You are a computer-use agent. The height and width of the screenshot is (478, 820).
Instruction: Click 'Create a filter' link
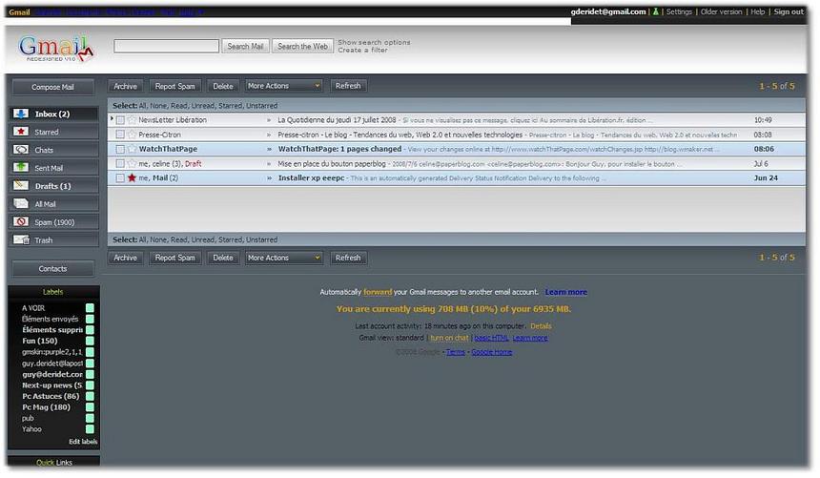click(363, 51)
